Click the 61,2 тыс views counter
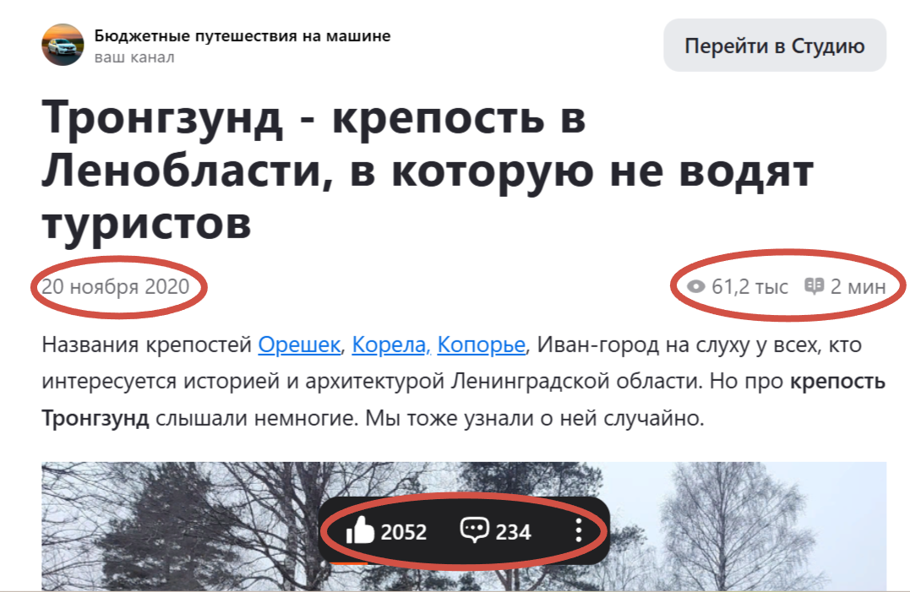The height and width of the screenshot is (592, 910). [749, 286]
